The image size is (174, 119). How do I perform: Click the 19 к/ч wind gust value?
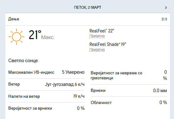click(79, 96)
